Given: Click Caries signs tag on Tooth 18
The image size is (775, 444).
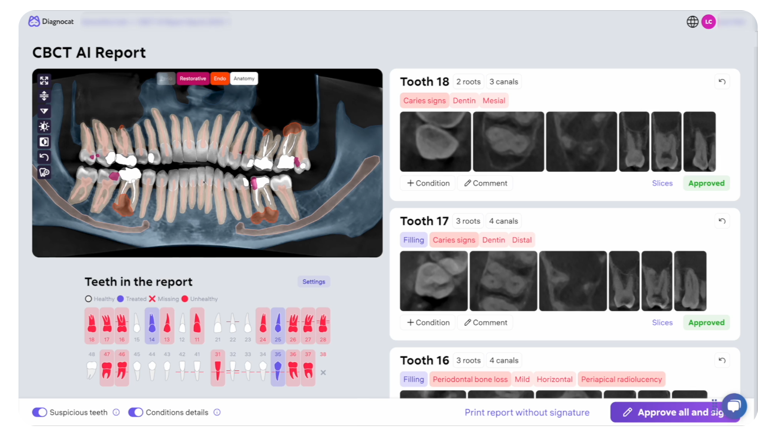Looking at the screenshot, I should (x=424, y=101).
